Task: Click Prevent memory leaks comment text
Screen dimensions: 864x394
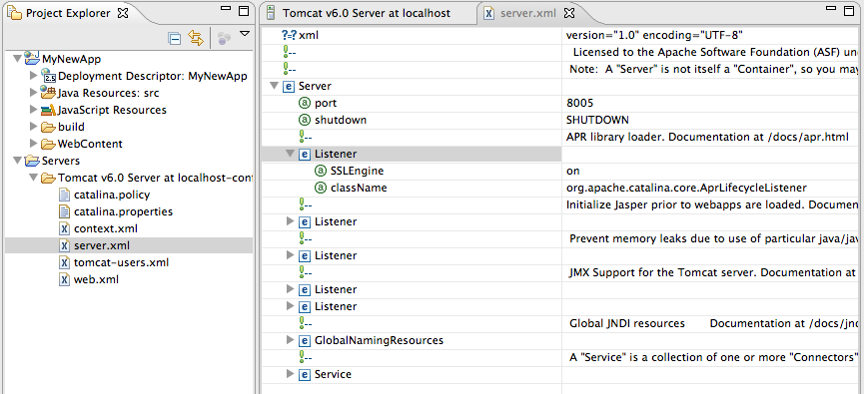Action: point(713,238)
